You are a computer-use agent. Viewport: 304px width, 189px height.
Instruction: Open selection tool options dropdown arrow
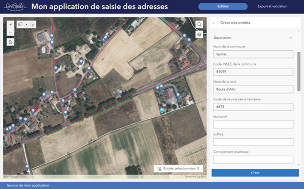pos(26,24)
